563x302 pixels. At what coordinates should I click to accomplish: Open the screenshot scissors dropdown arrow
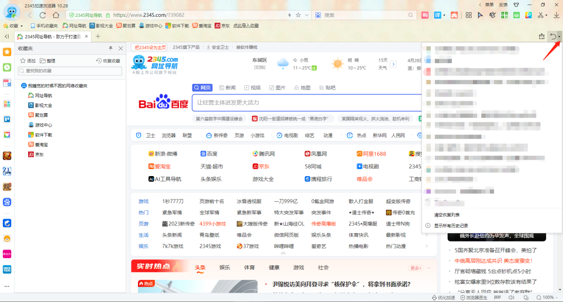[x=546, y=15]
